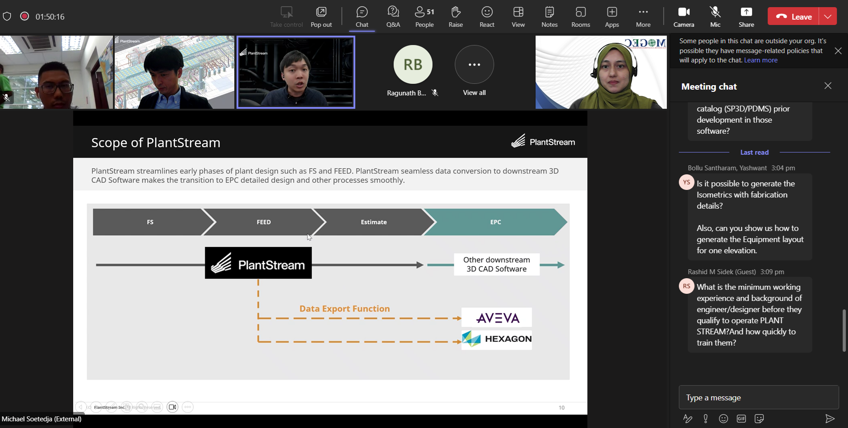Click the Take control button
This screenshot has height=428, width=848.
point(287,16)
